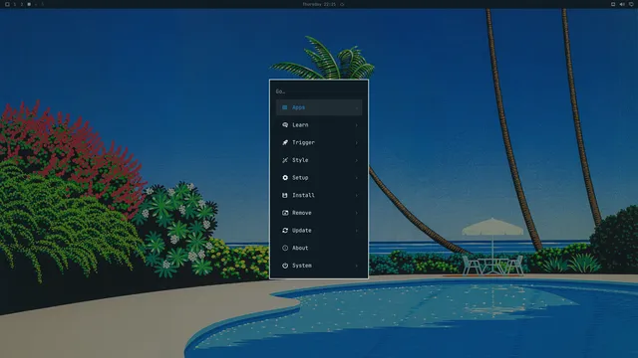Expand the Remove row chevron
638x358 pixels.
(x=357, y=213)
